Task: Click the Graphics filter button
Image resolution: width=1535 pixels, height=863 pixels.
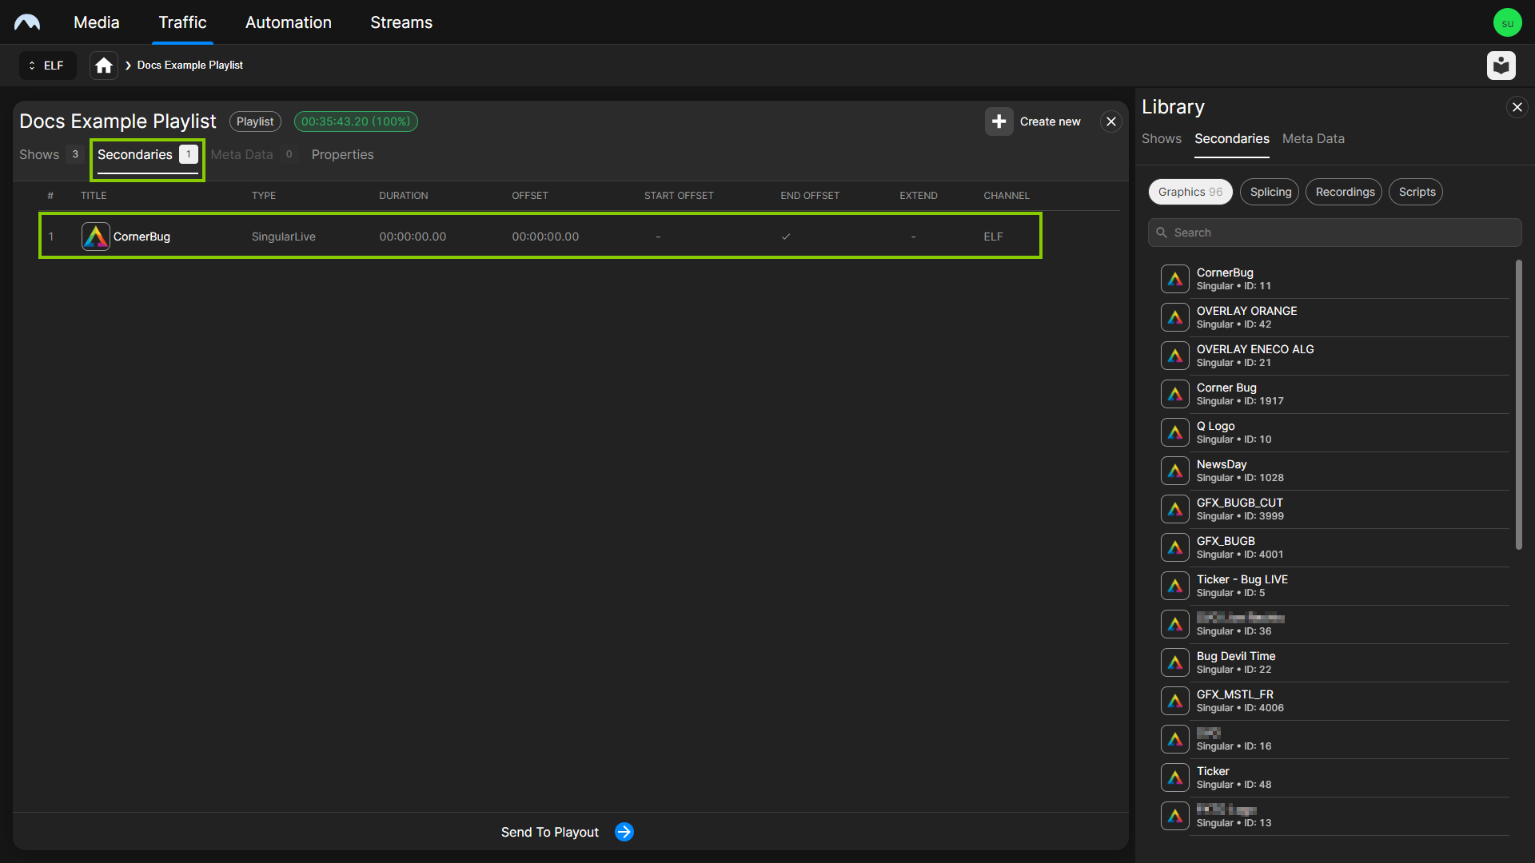Action: click(1189, 192)
